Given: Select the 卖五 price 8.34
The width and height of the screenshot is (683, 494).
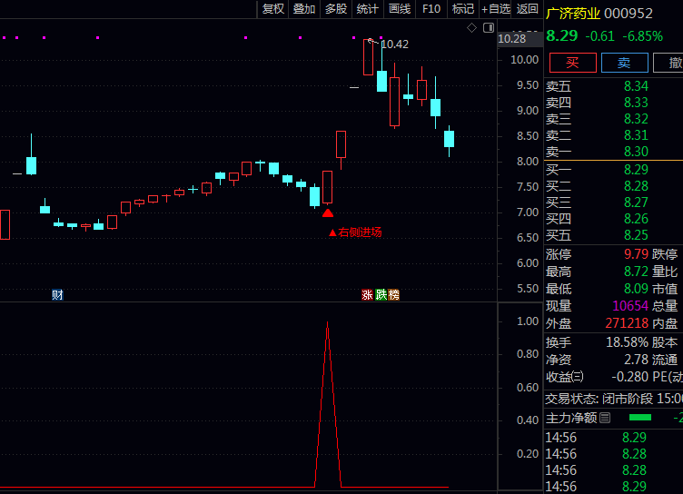Looking at the screenshot, I should 636,86.
